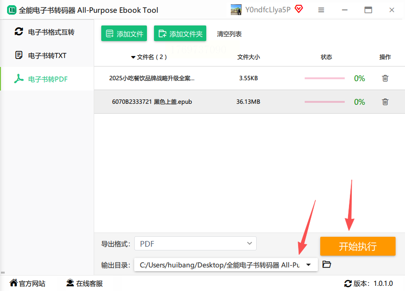The image size is (405, 291).
Task: Click 添加文件 button
Action: coord(124,33)
